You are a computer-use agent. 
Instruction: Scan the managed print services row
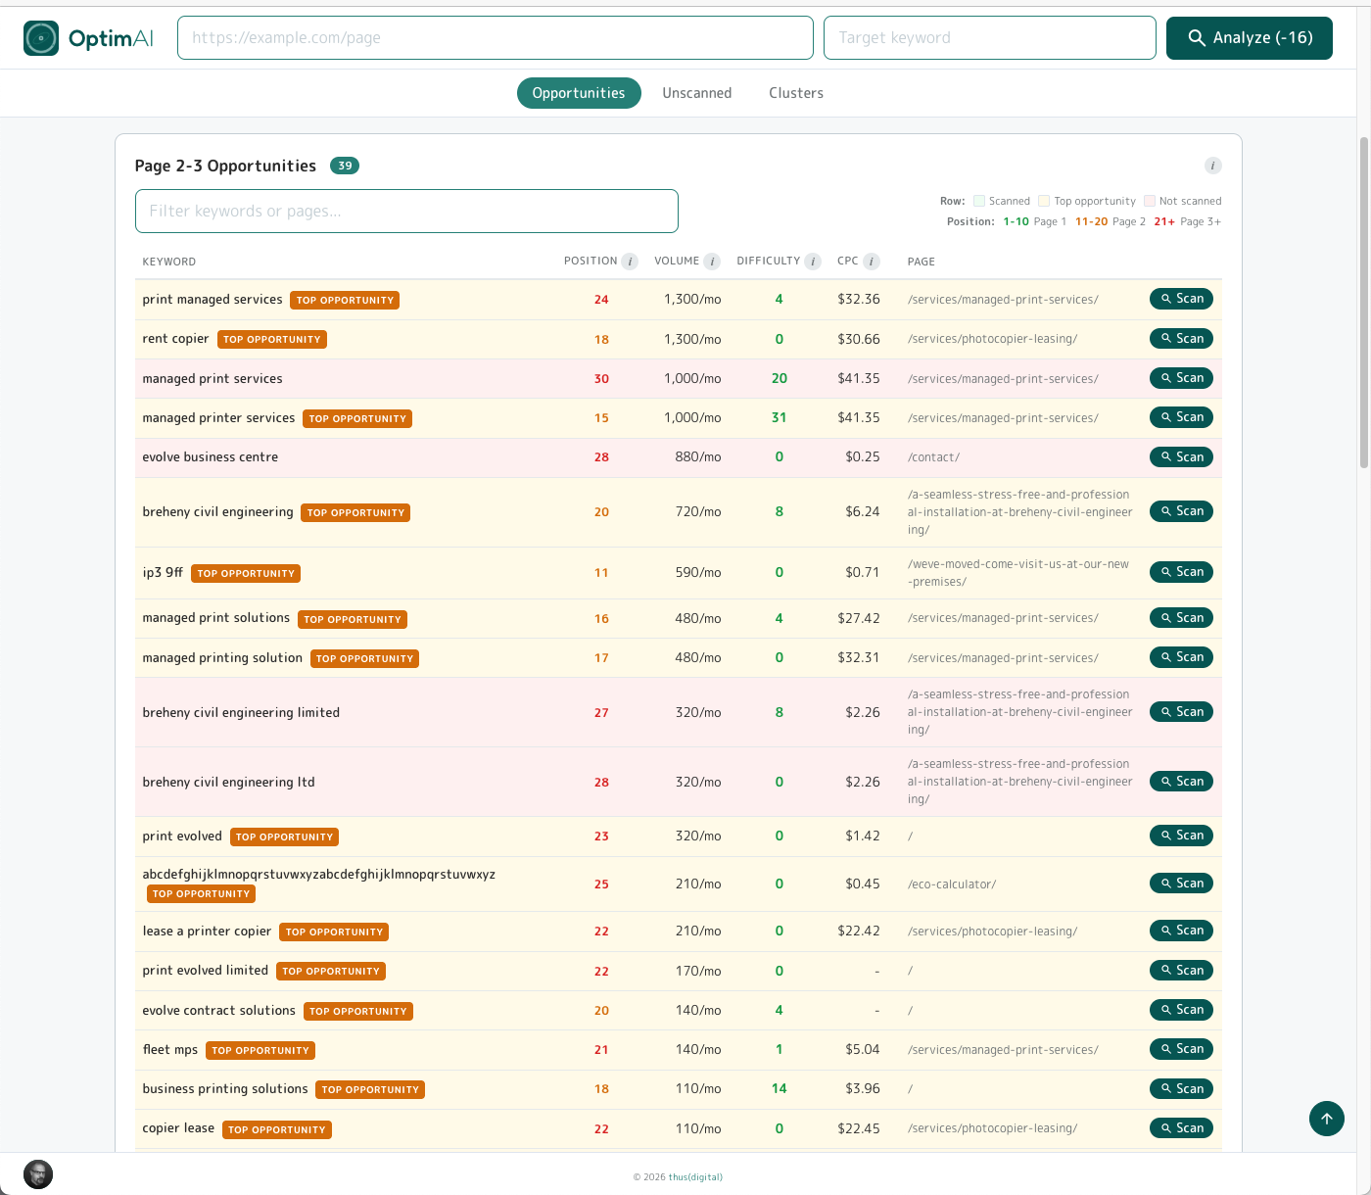click(x=1181, y=378)
